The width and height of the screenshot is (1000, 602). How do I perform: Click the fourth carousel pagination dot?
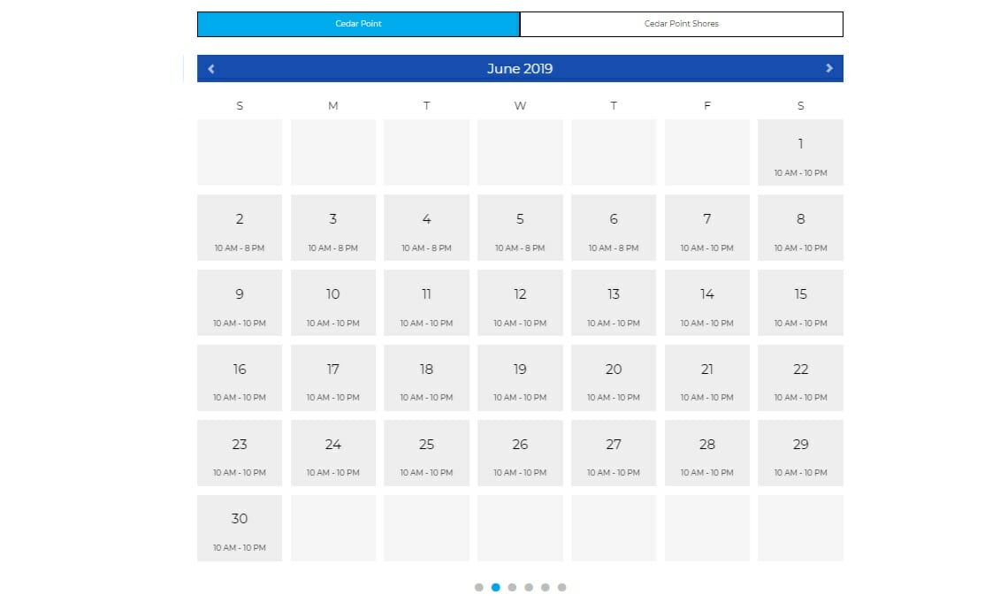click(x=529, y=587)
